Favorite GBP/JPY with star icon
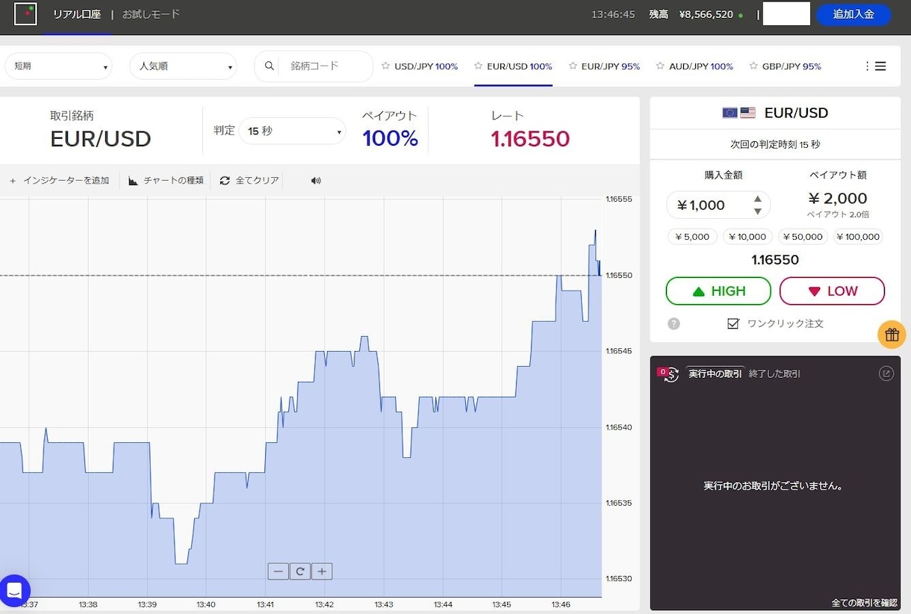 [753, 66]
